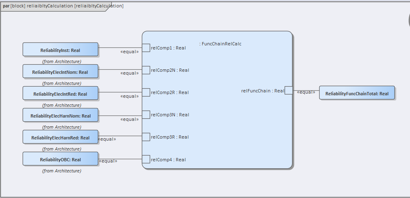Click the relComp1 port square
410x198 pixels.
(x=146, y=48)
